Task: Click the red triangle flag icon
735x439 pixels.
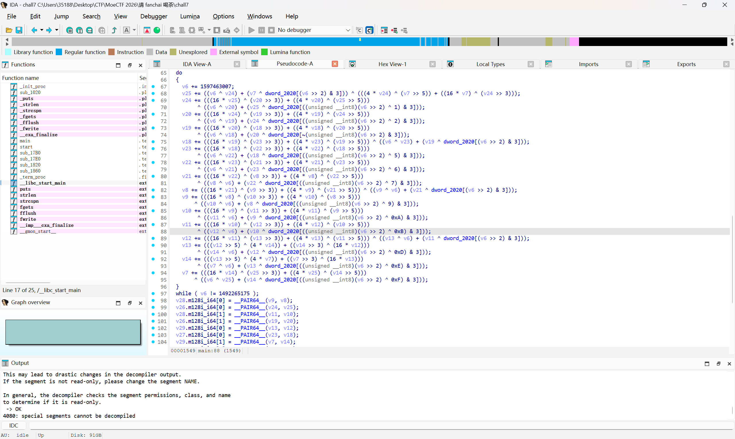Action: [147, 30]
